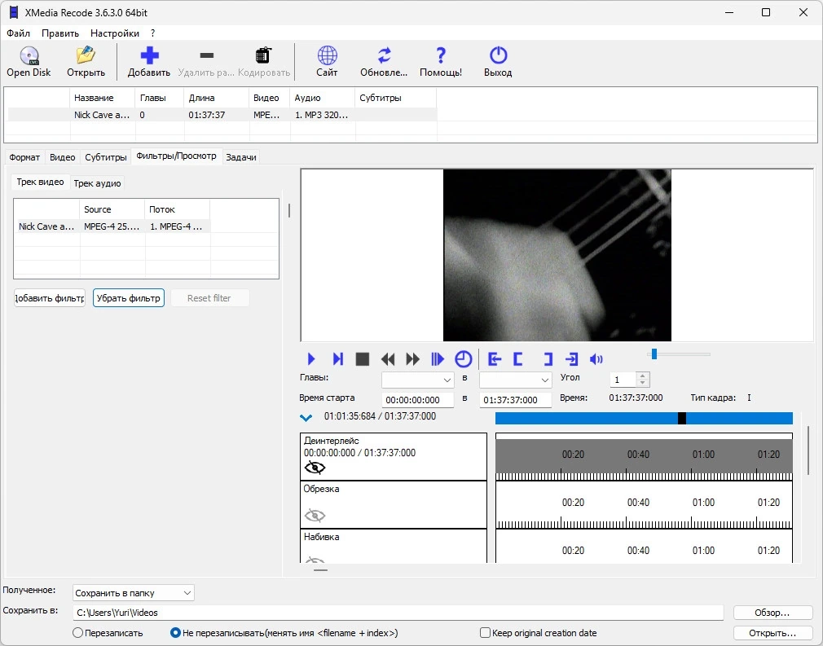The height and width of the screenshot is (646, 823).
Task: Click the Reset filter button
Action: pos(209,298)
